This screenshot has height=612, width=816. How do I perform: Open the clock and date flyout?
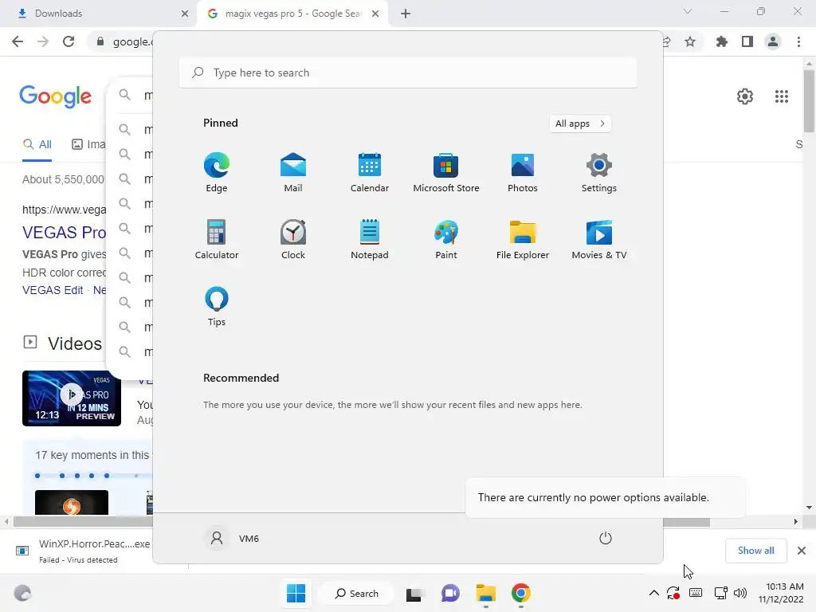click(781, 593)
